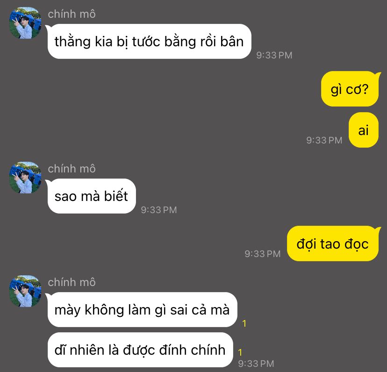
Task: Tap the time label beside 'đợi tao đọc'
Action: point(263,254)
